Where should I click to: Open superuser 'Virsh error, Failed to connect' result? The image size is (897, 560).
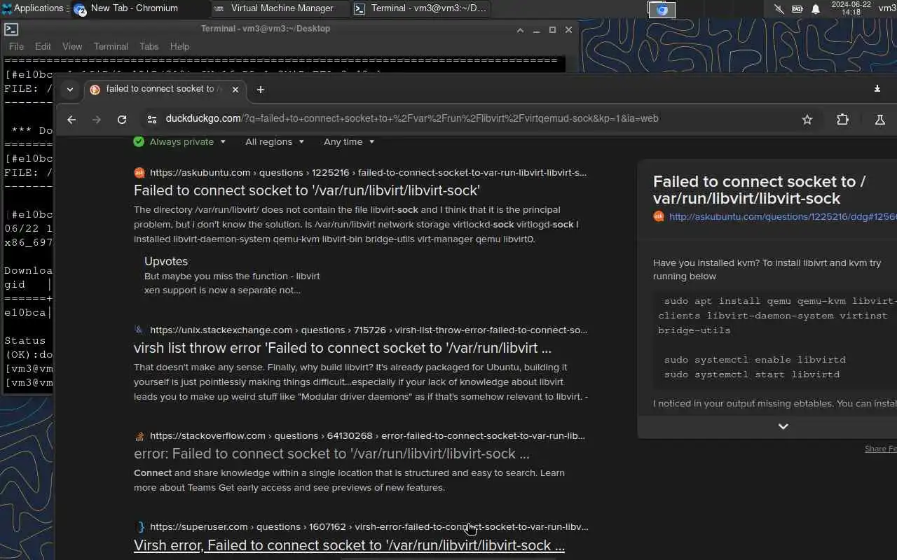pyautogui.click(x=349, y=545)
